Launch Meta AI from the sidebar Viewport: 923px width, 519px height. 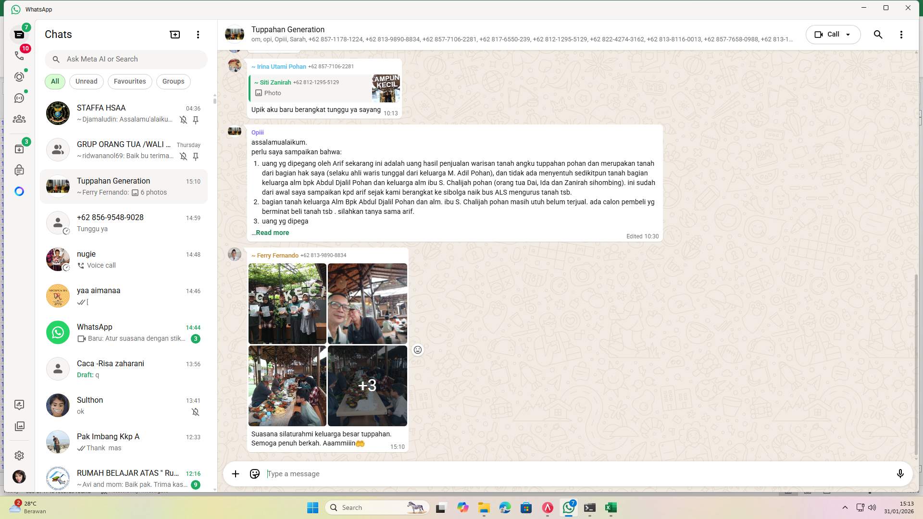coord(19,191)
